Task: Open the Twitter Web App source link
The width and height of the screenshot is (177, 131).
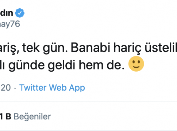Action: click(x=52, y=88)
